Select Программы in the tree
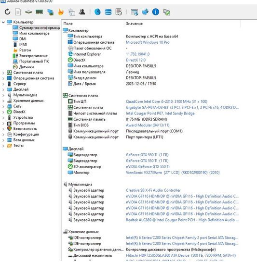Image resolution: width=257 pixels, height=262 pixels. [x=24, y=123]
